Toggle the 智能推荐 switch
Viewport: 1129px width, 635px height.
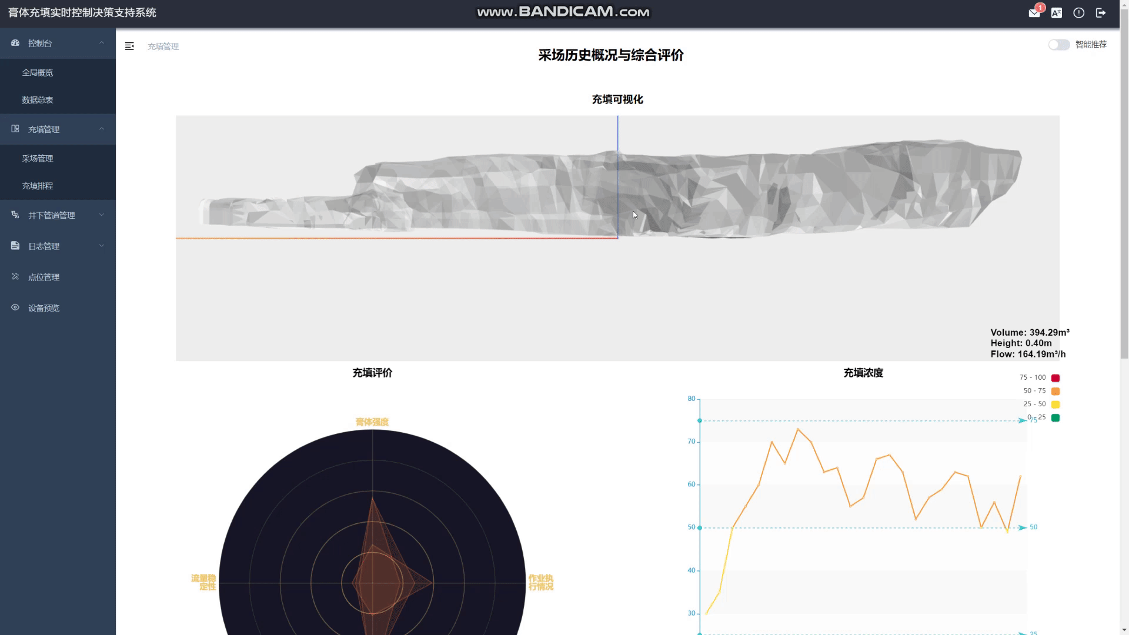pyautogui.click(x=1059, y=45)
